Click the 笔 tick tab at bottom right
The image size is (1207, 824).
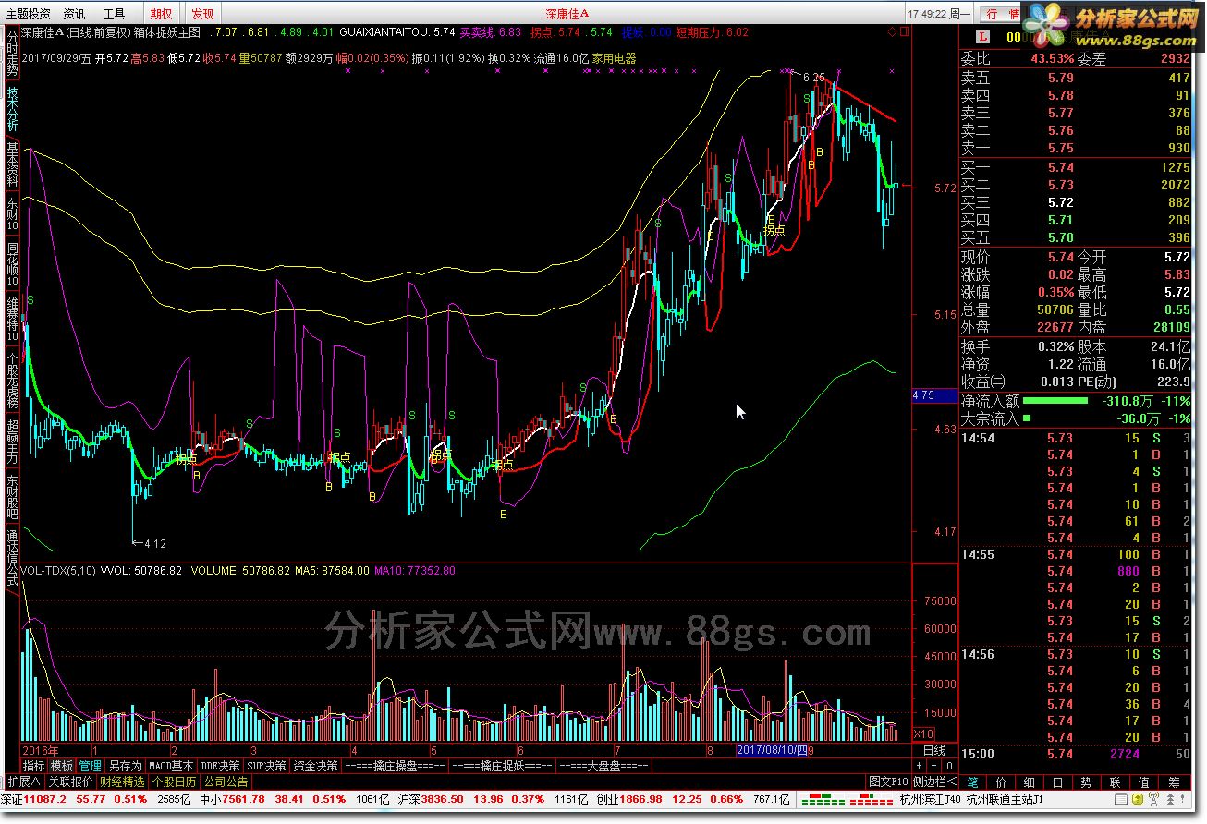973,782
